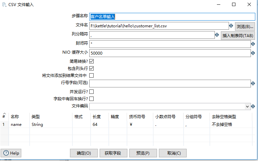Check the 字段中有回车换行? checkbox

tap(92, 99)
